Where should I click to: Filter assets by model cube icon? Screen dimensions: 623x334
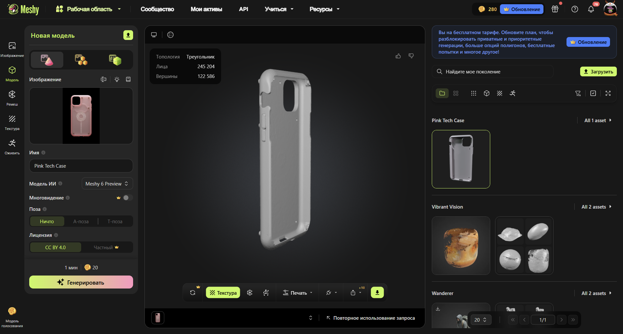[487, 93]
